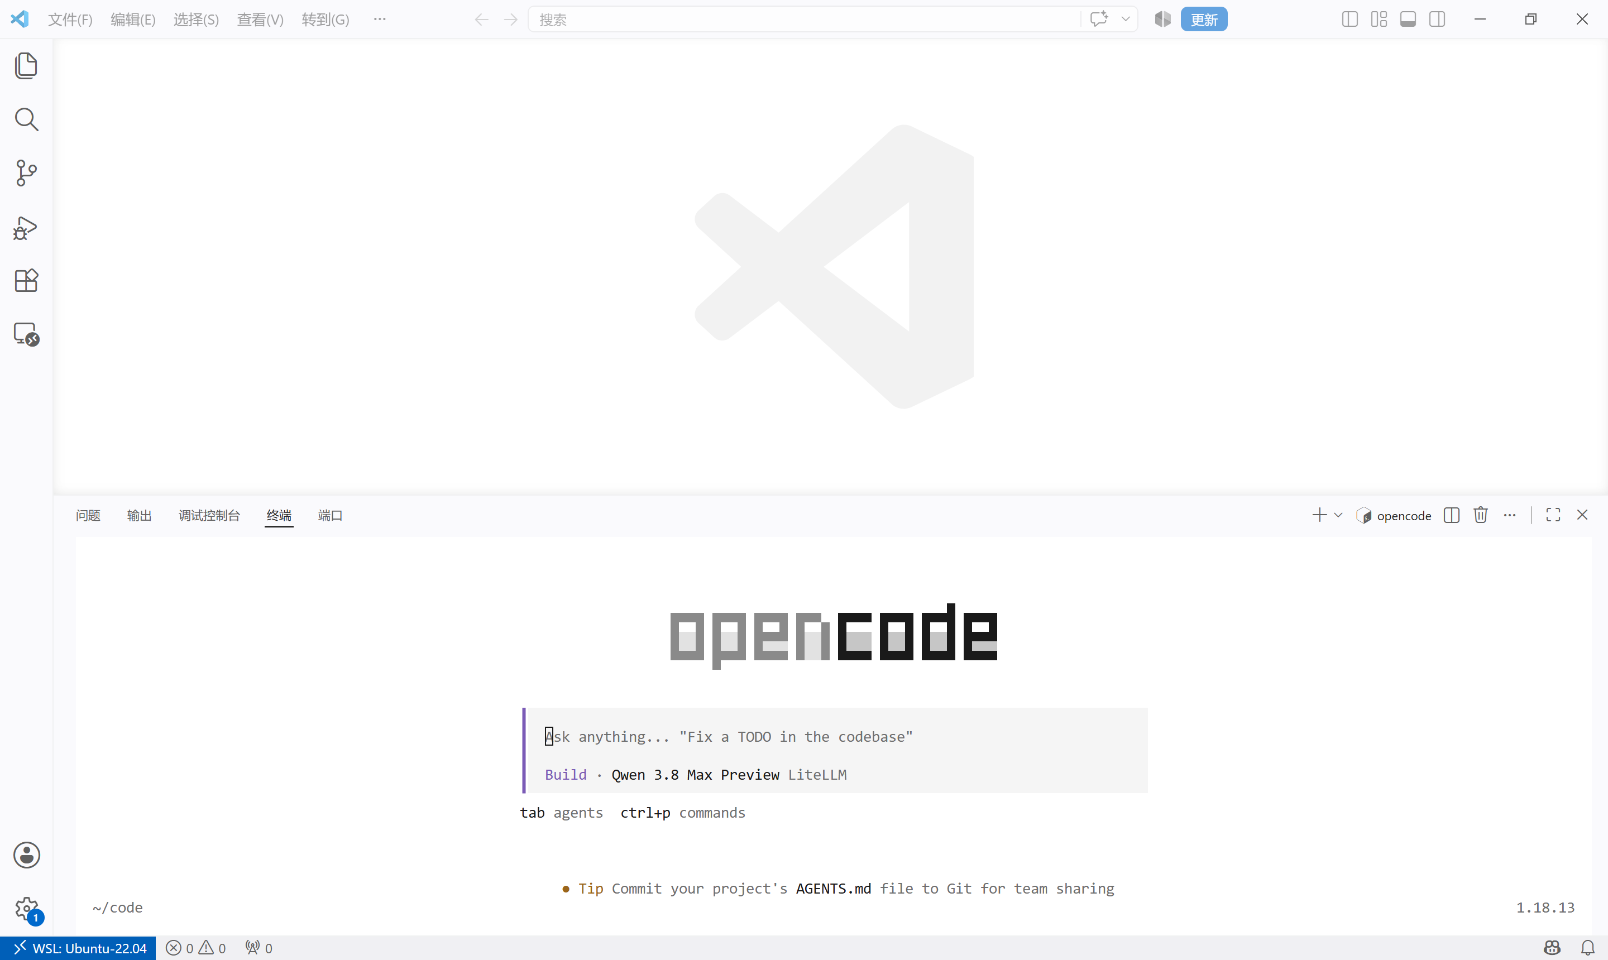
Task: Open the Search view in activity bar
Action: (x=26, y=119)
